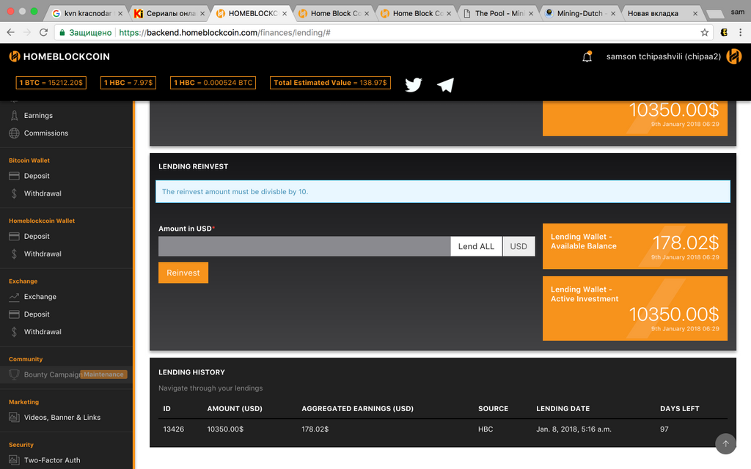The image size is (751, 469).
Task: Click the HBC source cell
Action: (486, 429)
